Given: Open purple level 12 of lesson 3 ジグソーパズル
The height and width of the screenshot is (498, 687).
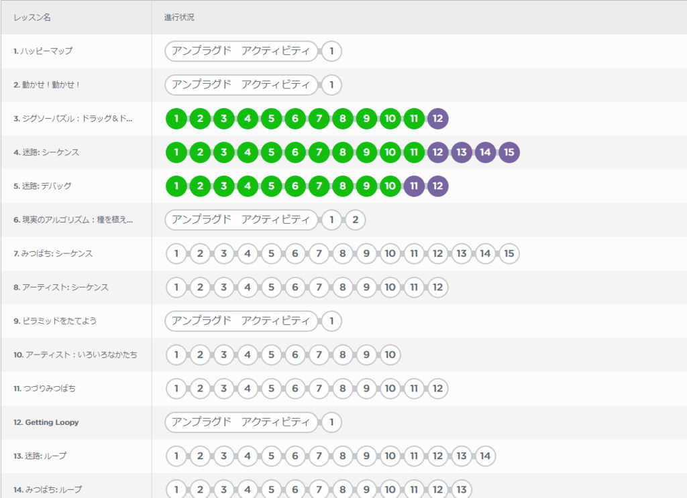Looking at the screenshot, I should pos(437,119).
